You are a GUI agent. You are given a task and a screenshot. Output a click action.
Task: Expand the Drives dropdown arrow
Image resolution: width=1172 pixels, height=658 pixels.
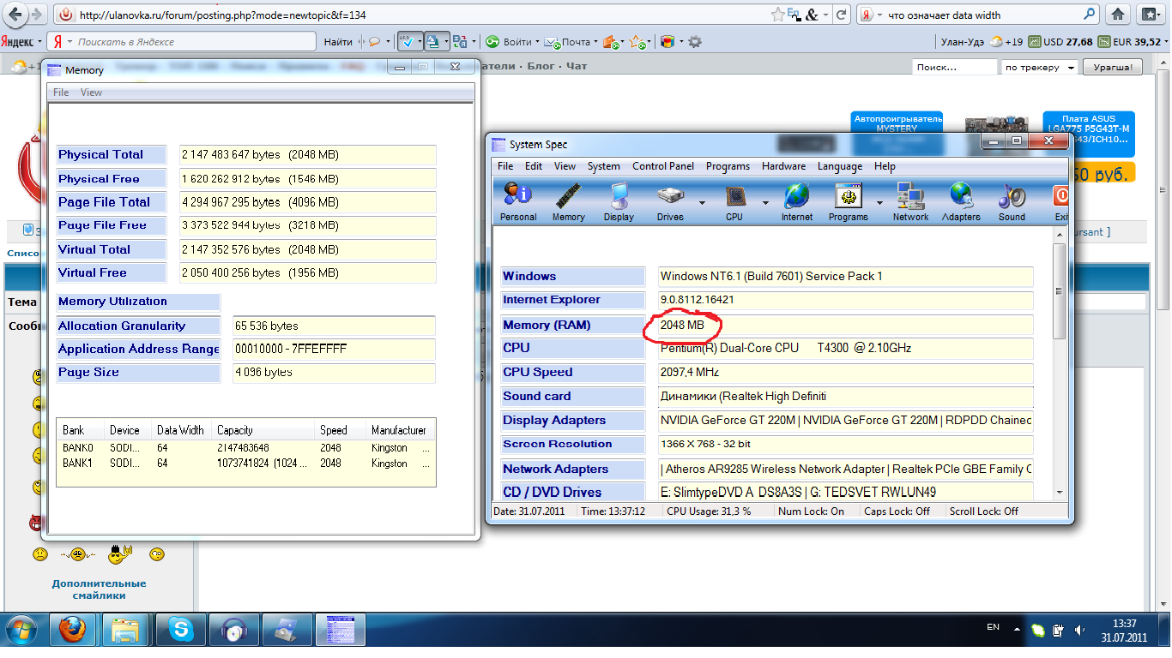(x=702, y=203)
